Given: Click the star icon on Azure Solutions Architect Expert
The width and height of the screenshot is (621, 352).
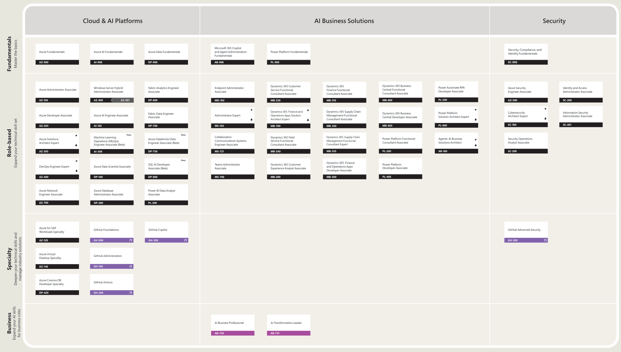Looking at the screenshot, I should pos(76,135).
